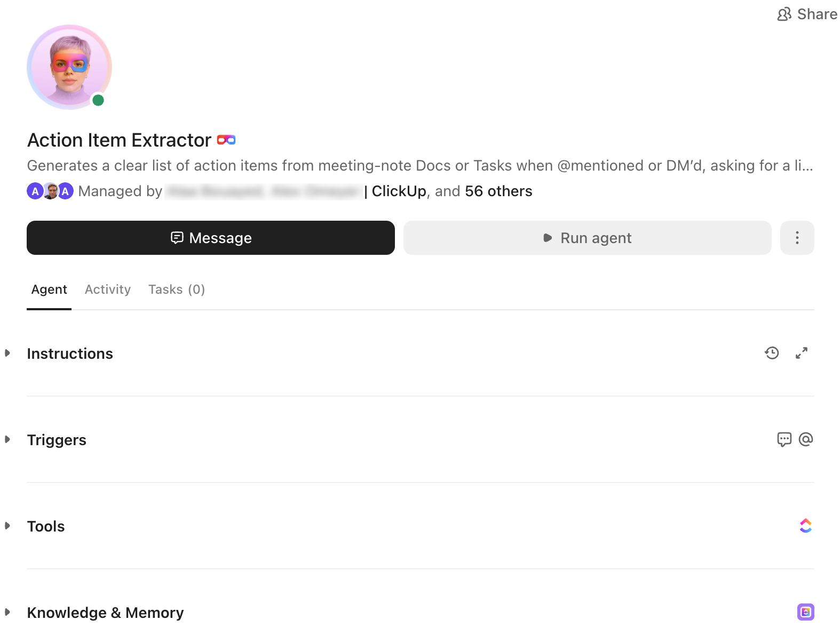Click the chat bubble icon inside Message button
Screen dimensions: 840x628
pyautogui.click(x=178, y=238)
